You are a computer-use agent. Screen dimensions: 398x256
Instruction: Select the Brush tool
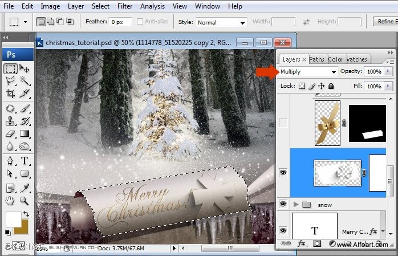[x=25, y=108]
